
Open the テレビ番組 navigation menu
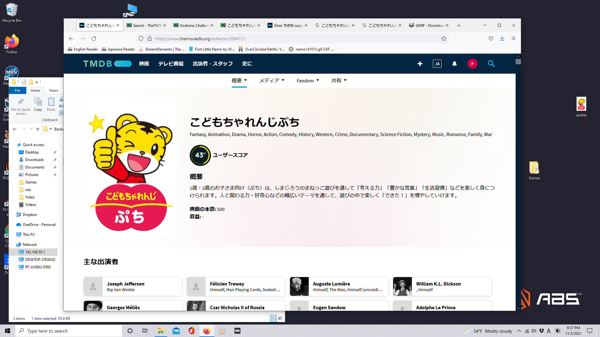tap(171, 64)
